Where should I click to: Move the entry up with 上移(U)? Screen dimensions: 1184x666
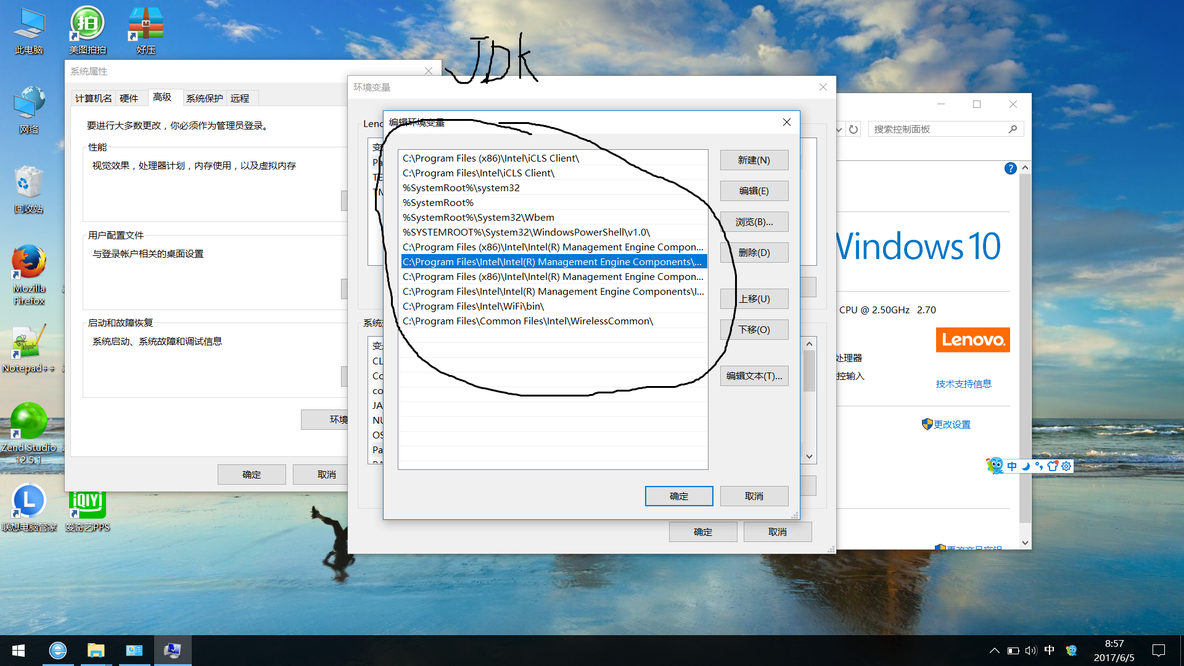pos(754,299)
